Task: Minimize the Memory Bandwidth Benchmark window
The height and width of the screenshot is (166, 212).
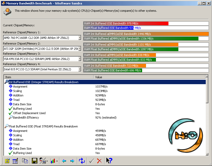Action: point(200,3)
